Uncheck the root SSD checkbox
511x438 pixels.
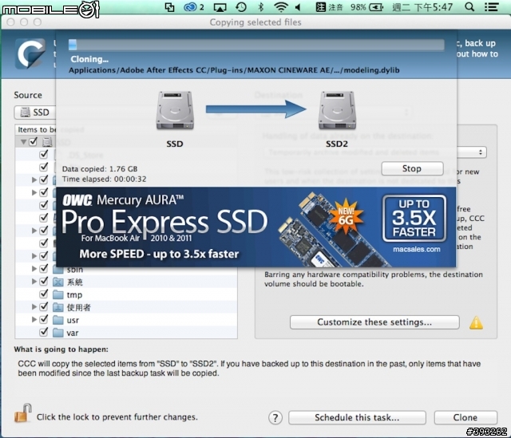pyautogui.click(x=34, y=142)
